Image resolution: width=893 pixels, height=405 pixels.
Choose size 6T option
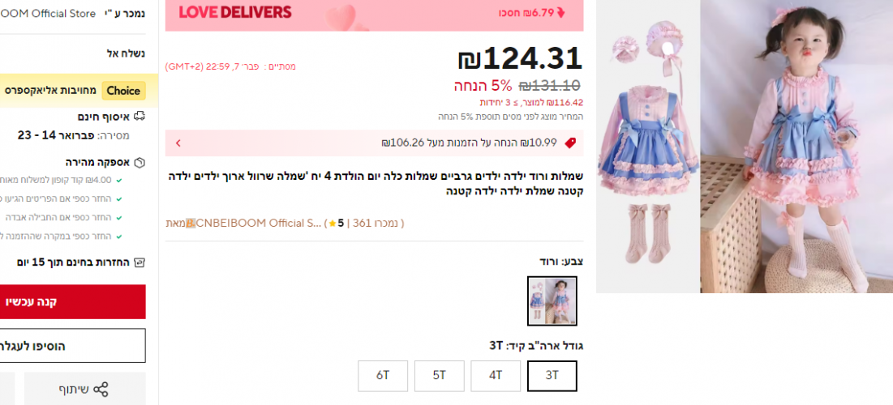[383, 376]
